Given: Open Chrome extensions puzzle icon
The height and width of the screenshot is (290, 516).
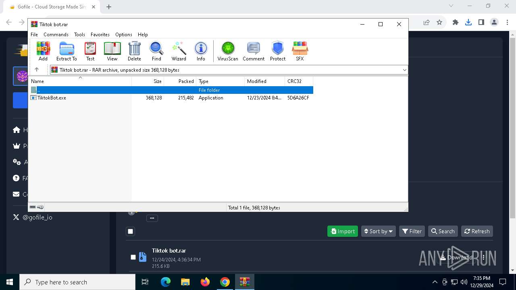Looking at the screenshot, I should tap(456, 23).
